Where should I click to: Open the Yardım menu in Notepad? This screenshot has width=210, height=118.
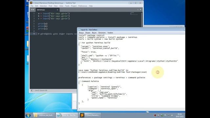tap(110, 33)
